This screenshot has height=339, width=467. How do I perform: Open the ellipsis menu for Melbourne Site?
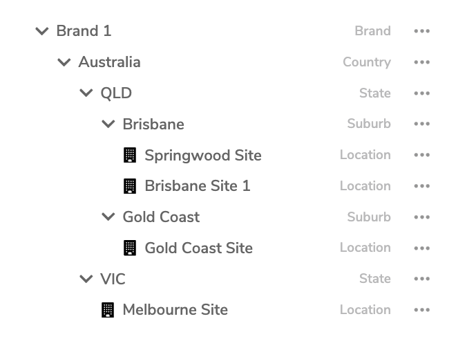421,310
